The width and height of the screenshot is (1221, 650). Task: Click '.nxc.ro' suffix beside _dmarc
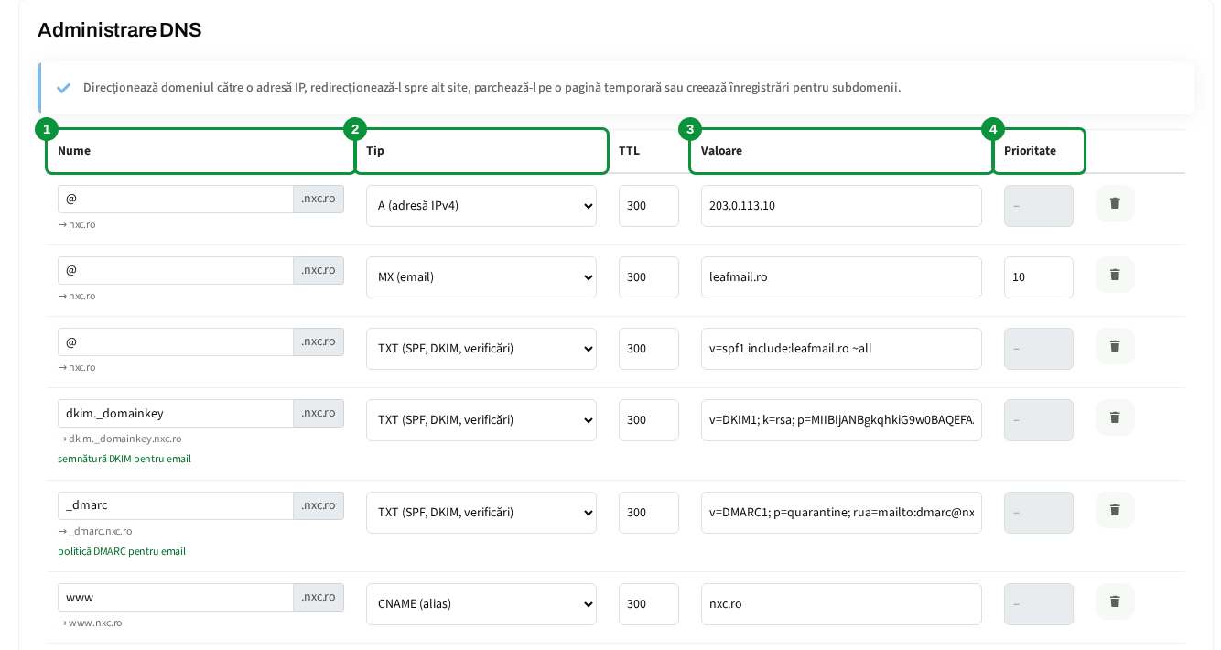[x=319, y=505]
